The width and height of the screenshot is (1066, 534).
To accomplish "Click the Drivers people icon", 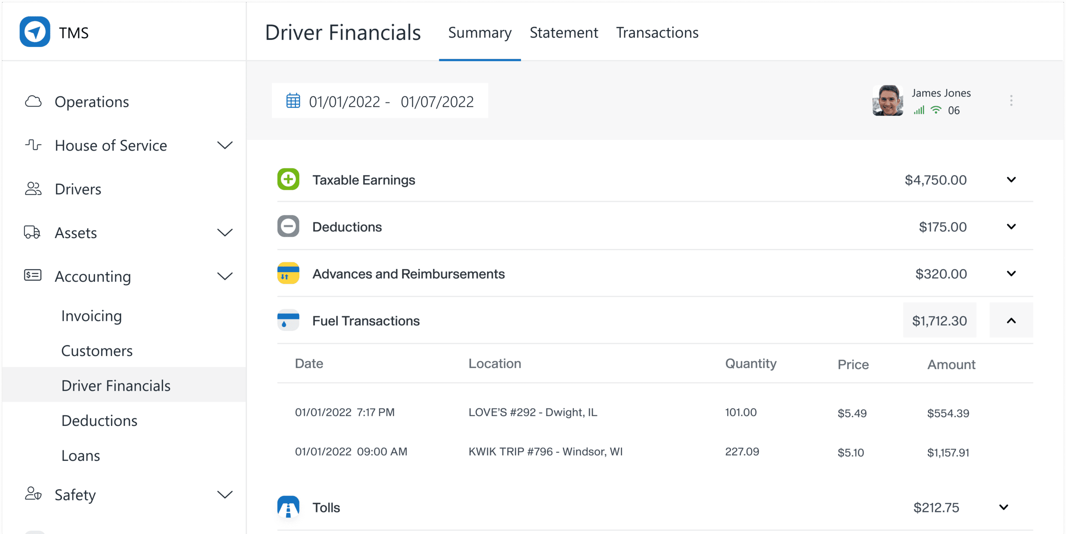I will coord(32,189).
